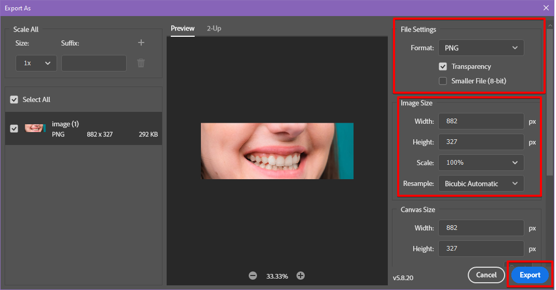The width and height of the screenshot is (556, 290).
Task: Disable the Transparency checkbox
Action: [x=443, y=66]
